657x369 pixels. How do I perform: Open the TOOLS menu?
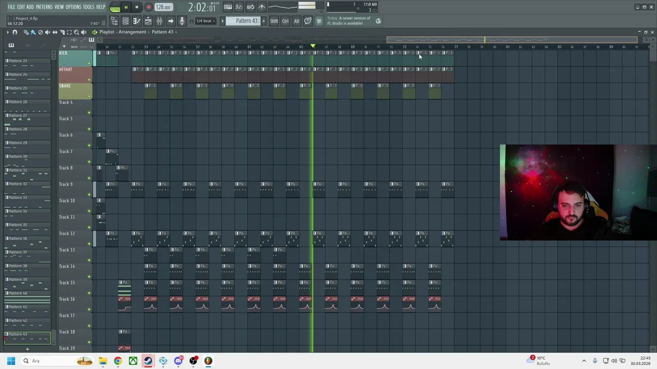(89, 7)
